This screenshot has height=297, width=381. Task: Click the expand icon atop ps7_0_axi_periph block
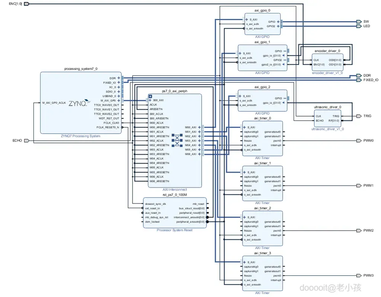pyautogui.click(x=150, y=96)
